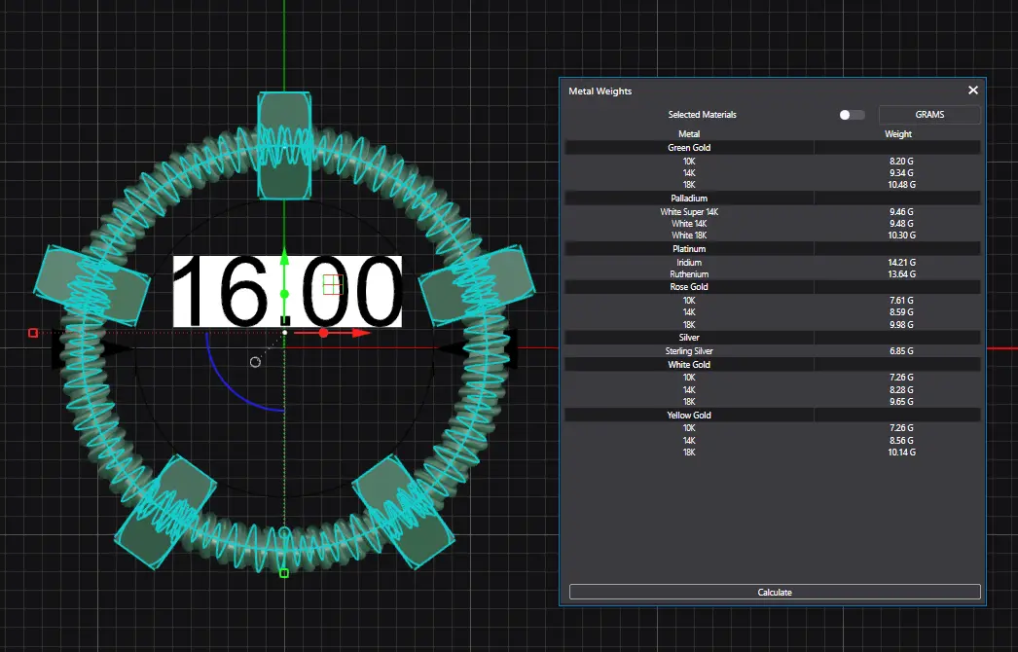Click the red square handle left of the ring
1018x652 pixels.
coord(33,333)
